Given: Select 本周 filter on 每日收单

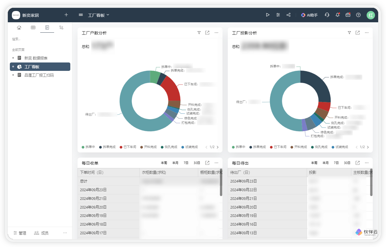Looking at the screenshot, I should pyautogui.click(x=164, y=163).
